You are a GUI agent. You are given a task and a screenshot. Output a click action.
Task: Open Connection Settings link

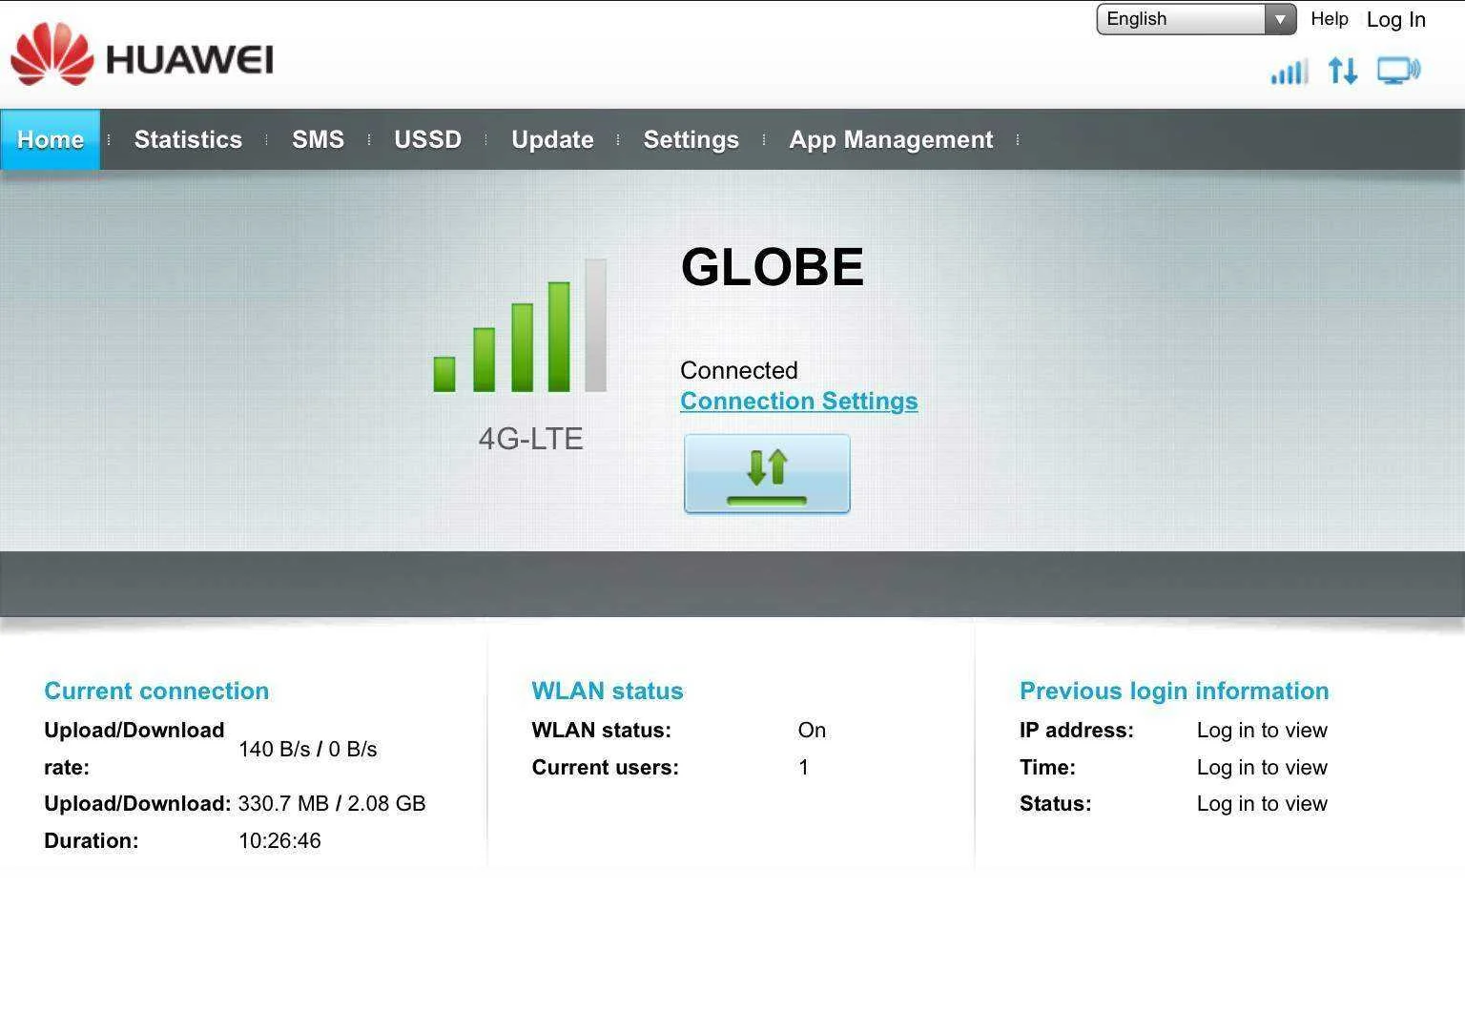tap(798, 401)
